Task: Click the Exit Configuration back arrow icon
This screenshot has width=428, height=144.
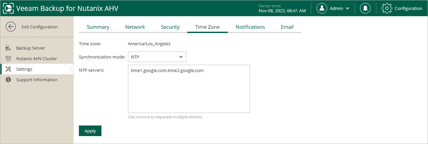Action: pos(11,27)
